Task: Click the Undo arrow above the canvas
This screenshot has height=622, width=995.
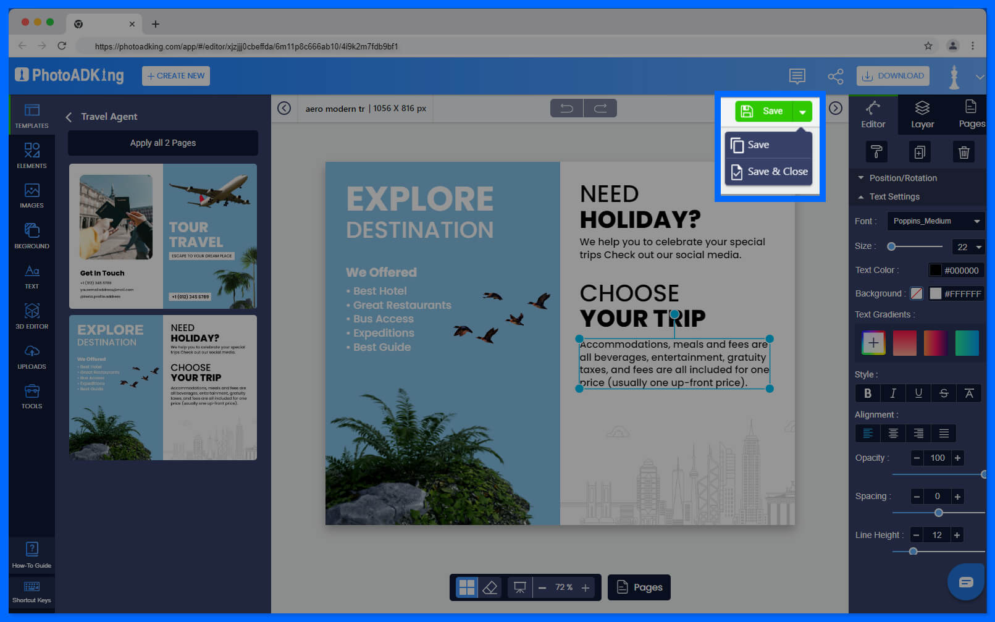Action: click(x=566, y=107)
